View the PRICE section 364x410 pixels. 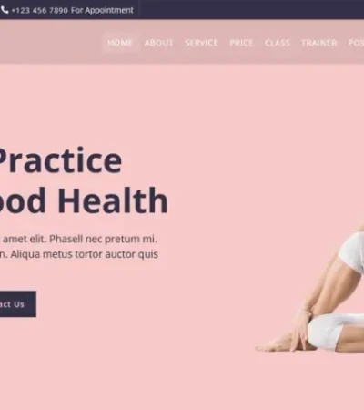pyautogui.click(x=241, y=43)
